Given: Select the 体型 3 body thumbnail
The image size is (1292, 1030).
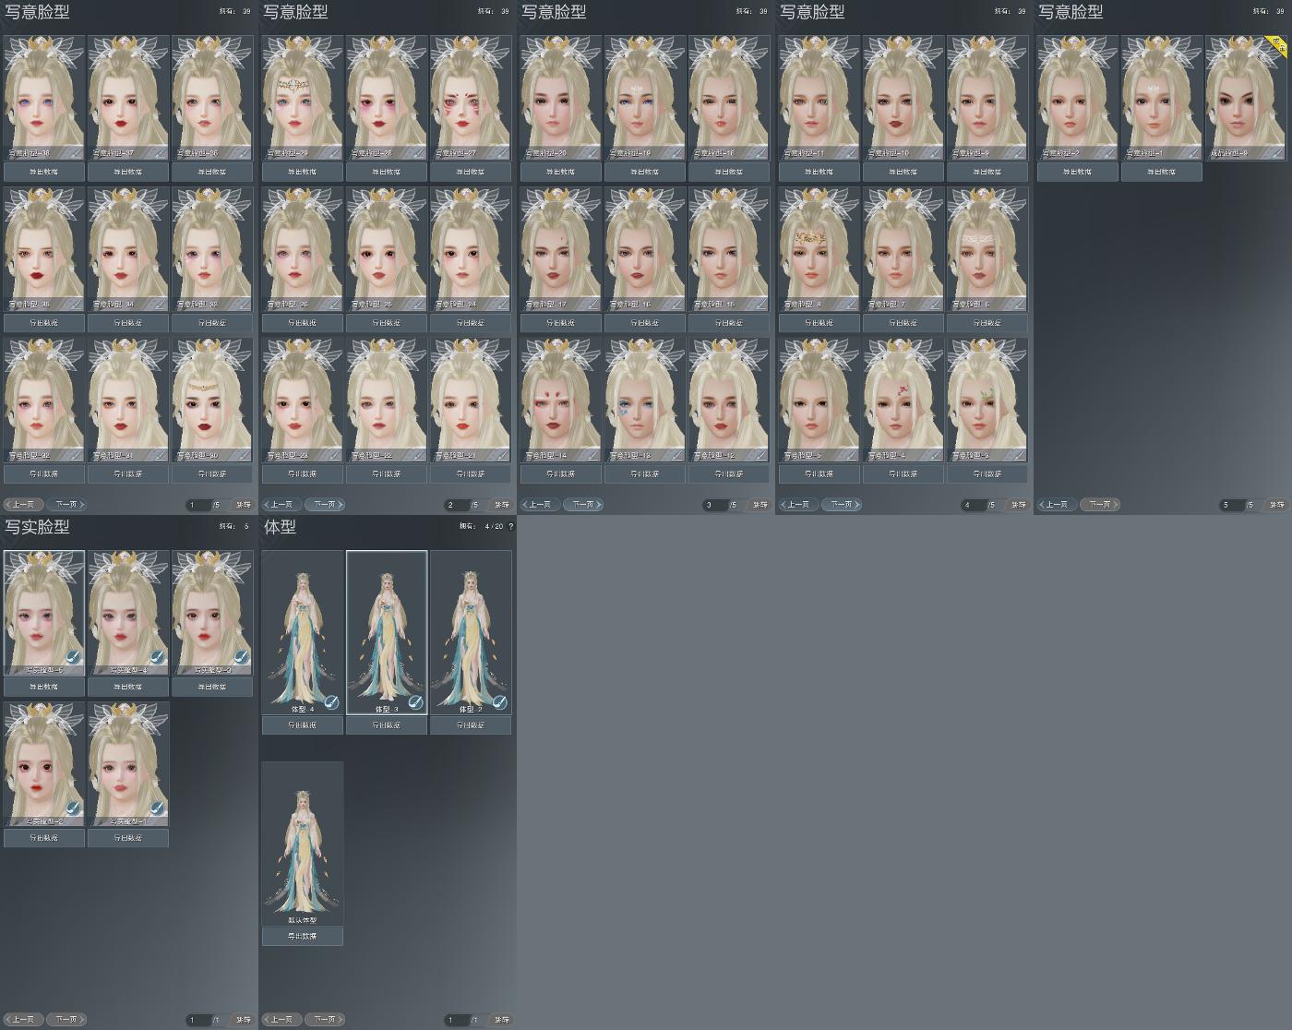Looking at the screenshot, I should tap(387, 633).
